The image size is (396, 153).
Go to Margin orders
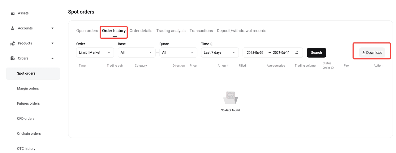tap(28, 89)
